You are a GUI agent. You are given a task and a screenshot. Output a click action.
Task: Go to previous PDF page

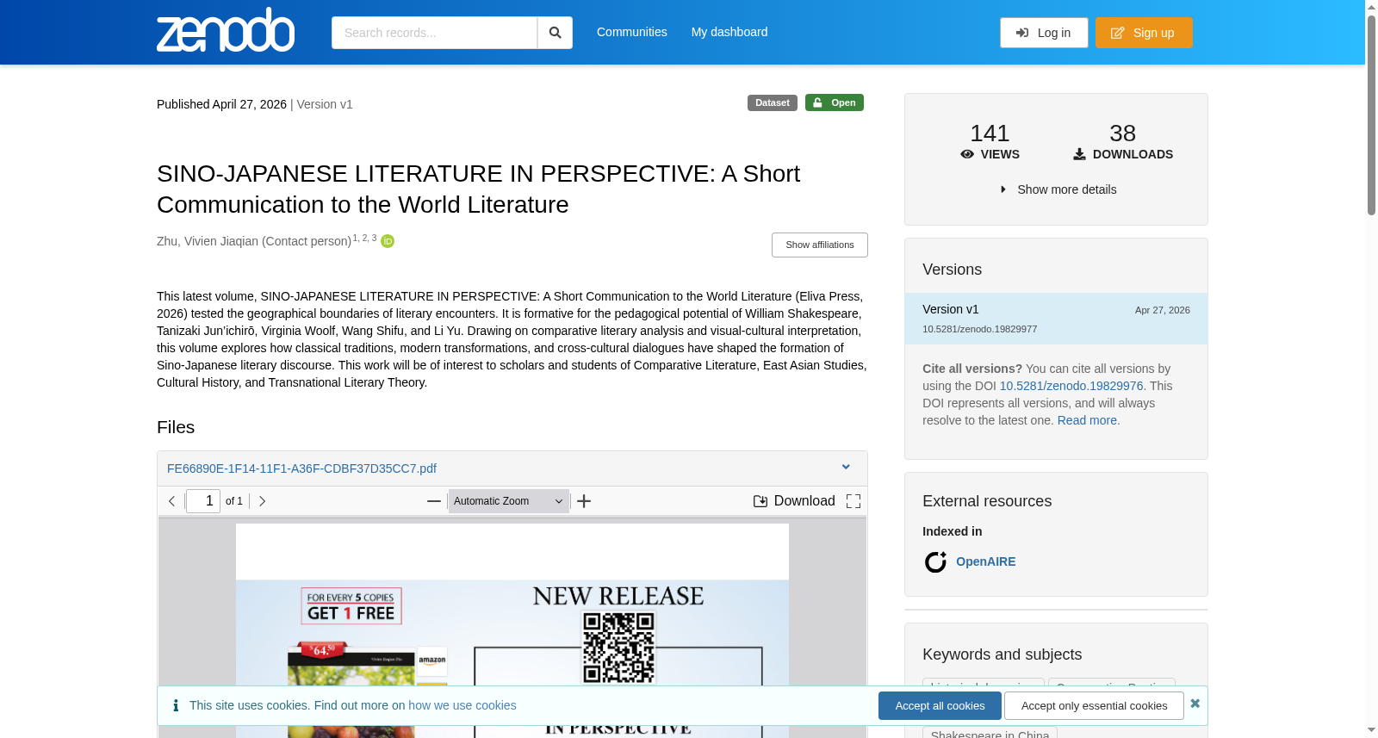coord(171,501)
